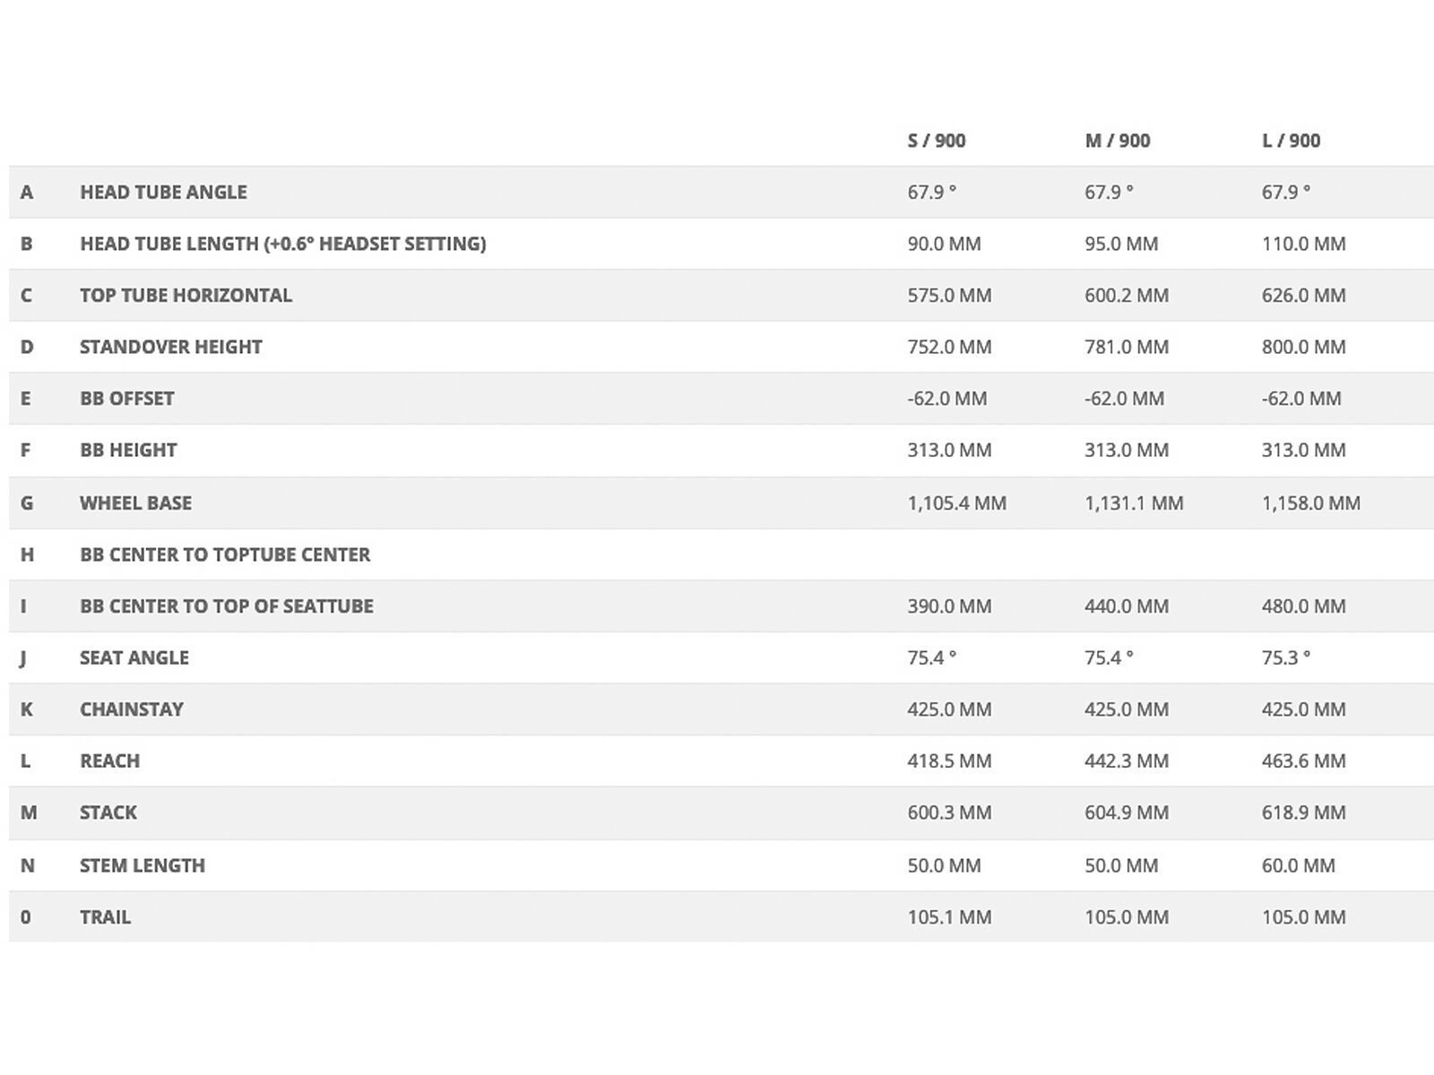Select the STACK row label
The width and height of the screenshot is (1434, 1075).
tap(108, 813)
